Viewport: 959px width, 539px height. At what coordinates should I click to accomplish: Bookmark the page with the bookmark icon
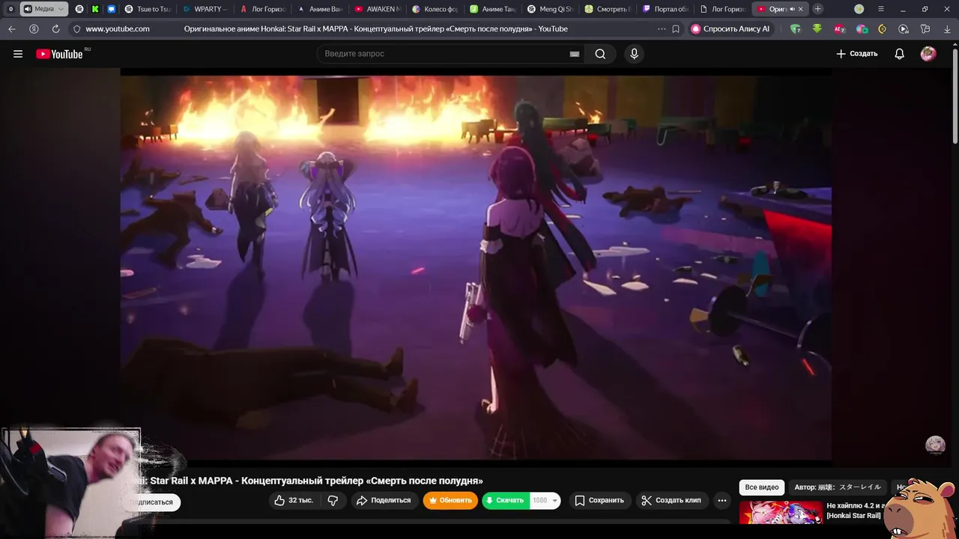click(x=676, y=29)
